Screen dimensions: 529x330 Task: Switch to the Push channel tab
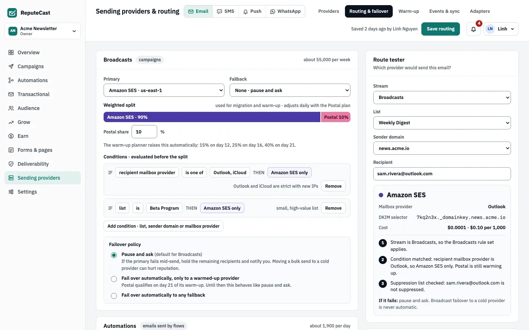252,11
